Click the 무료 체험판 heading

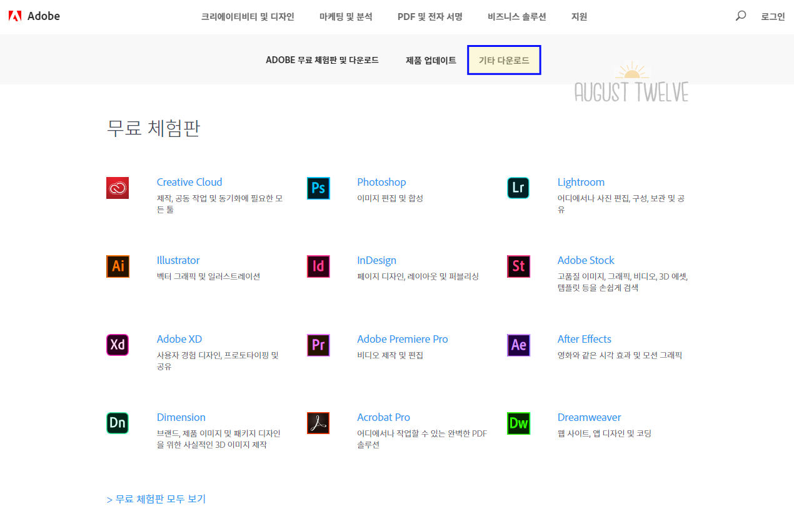(153, 128)
